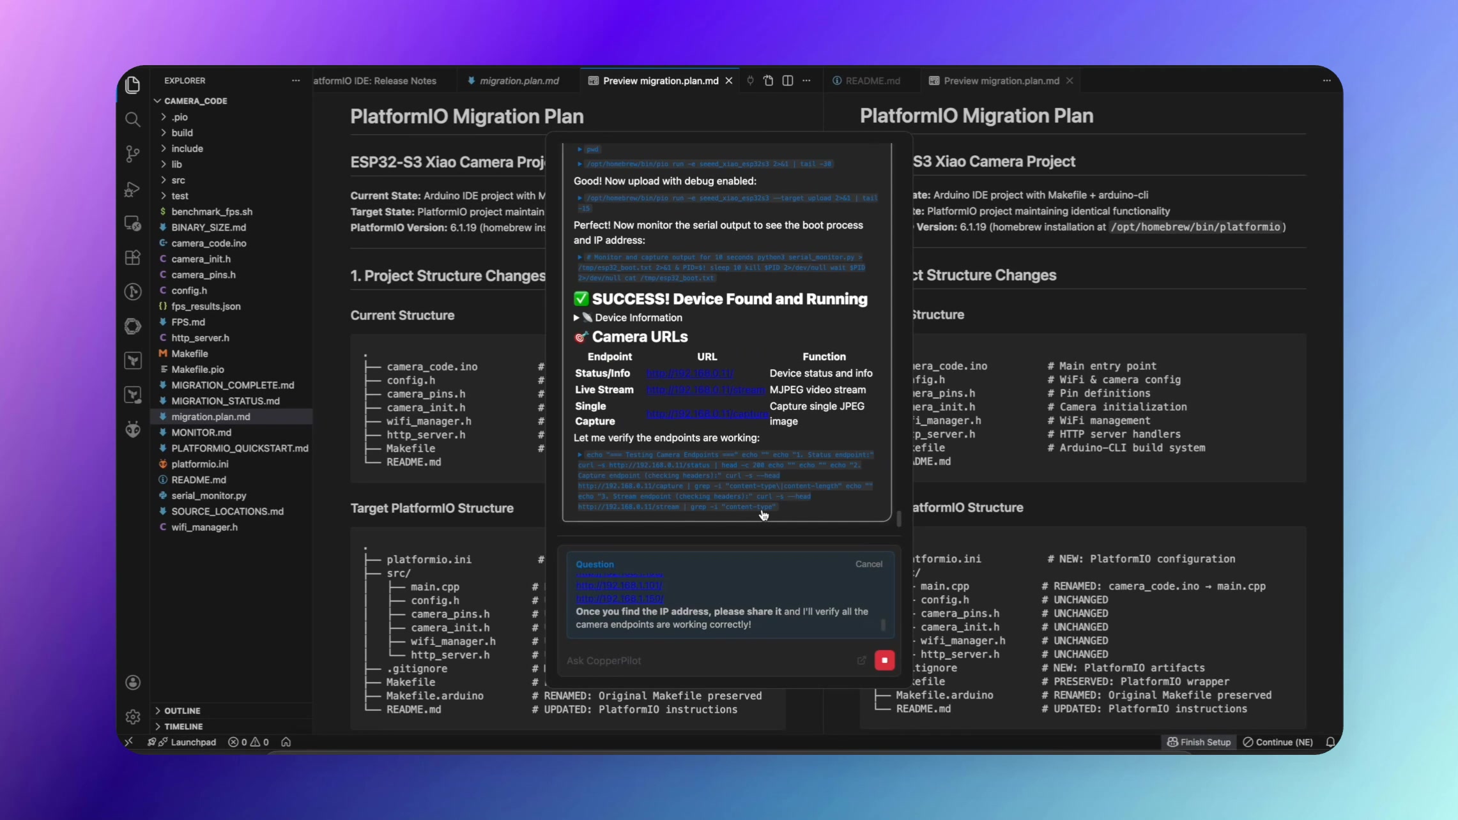The height and width of the screenshot is (820, 1458).
Task: Click Continue (NE) in status bar
Action: 1278,742
